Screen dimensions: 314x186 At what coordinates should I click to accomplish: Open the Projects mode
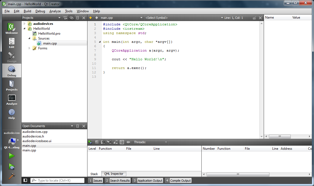point(12,85)
